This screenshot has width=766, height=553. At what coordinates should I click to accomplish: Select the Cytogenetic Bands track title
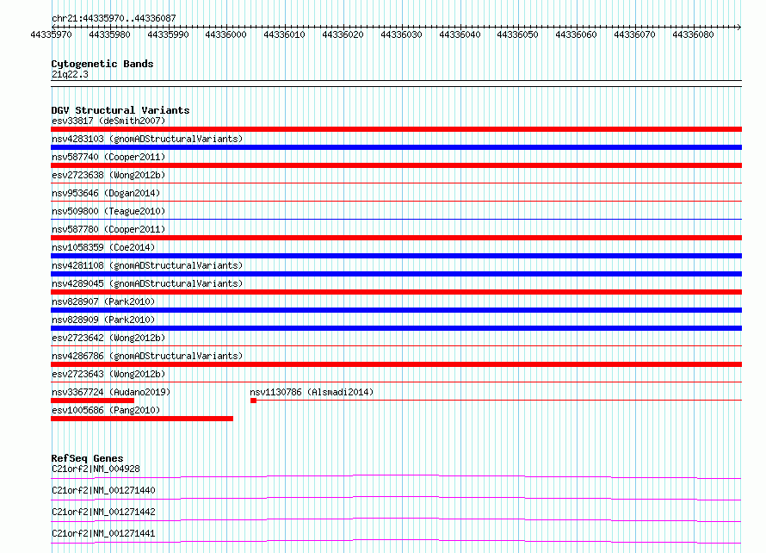102,64
